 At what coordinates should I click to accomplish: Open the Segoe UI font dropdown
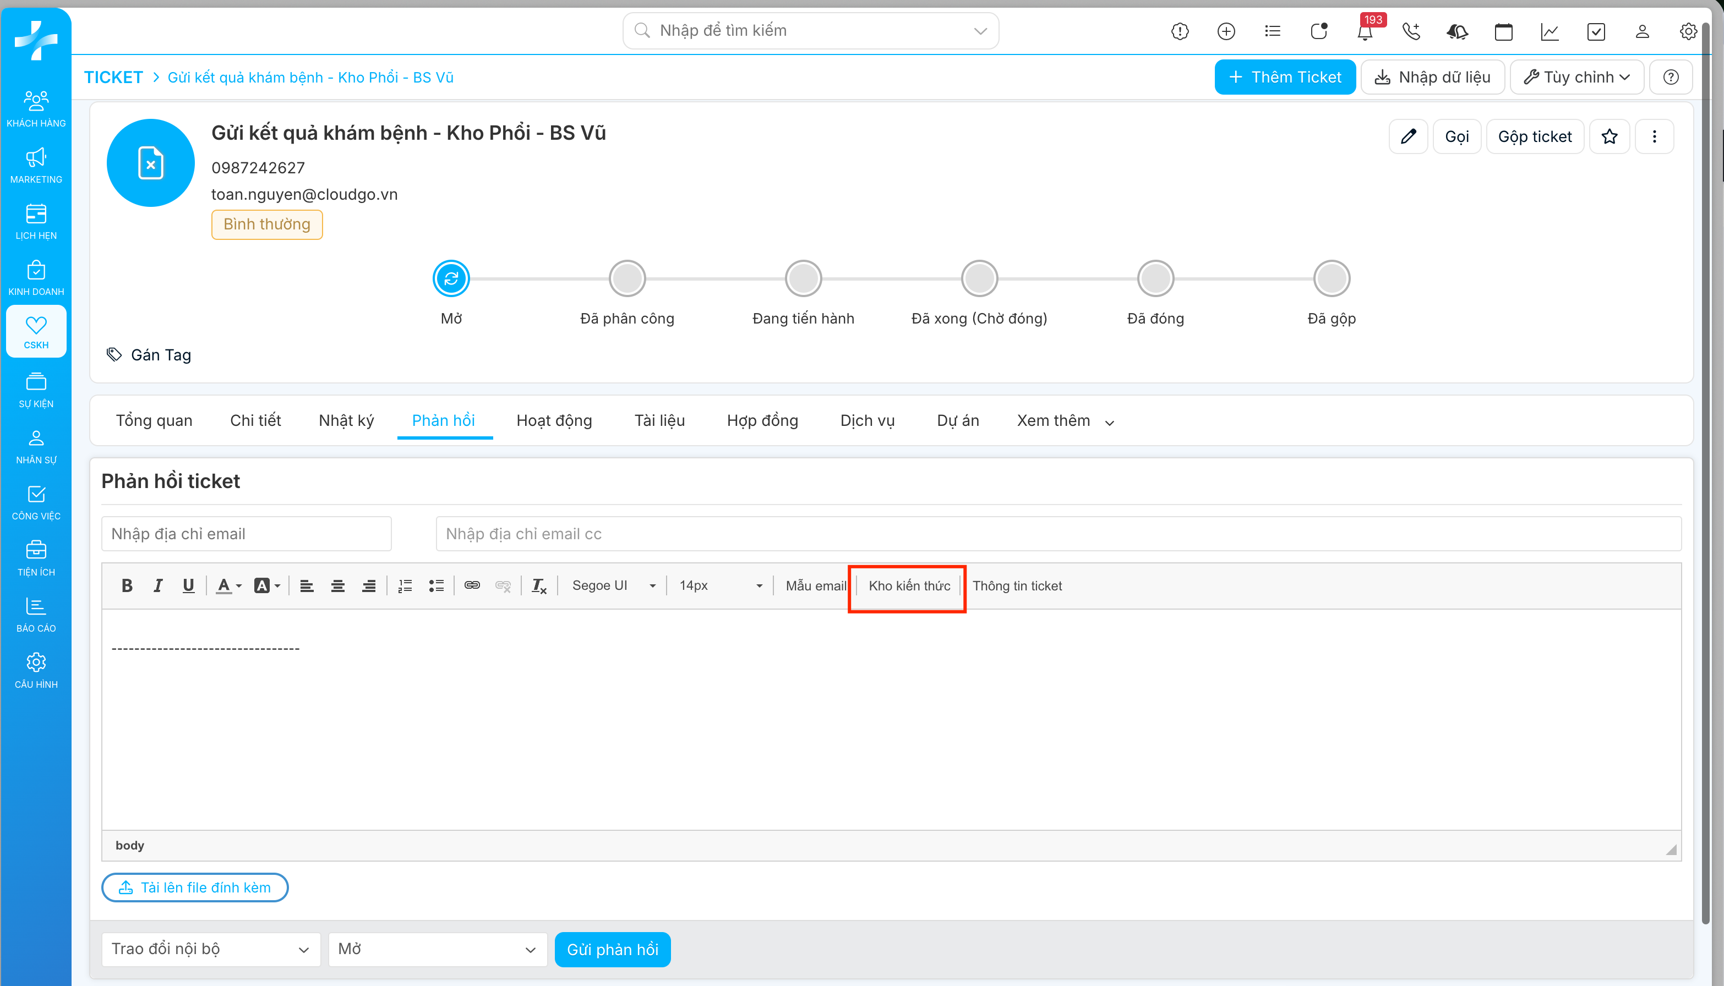click(613, 586)
